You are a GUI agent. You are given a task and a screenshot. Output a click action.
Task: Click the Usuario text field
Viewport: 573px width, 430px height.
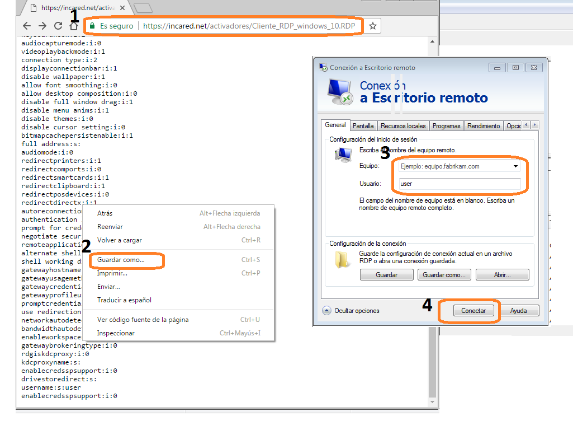(x=460, y=184)
